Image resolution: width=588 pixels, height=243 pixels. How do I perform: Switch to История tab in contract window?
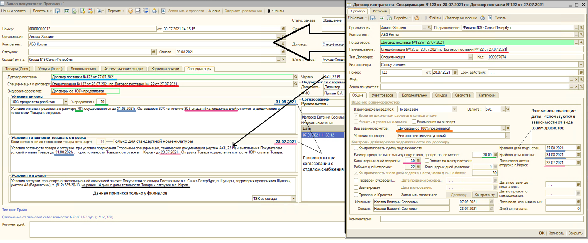point(380,11)
